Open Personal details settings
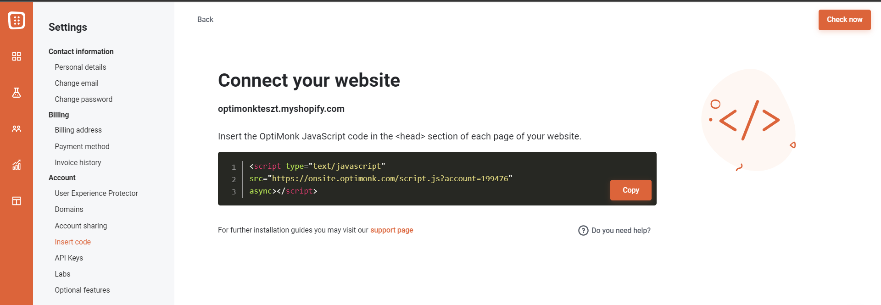The height and width of the screenshot is (305, 881). pyautogui.click(x=80, y=67)
